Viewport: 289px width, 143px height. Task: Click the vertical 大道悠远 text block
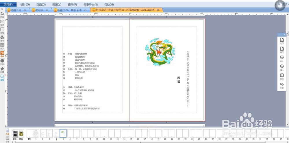tap(188, 79)
